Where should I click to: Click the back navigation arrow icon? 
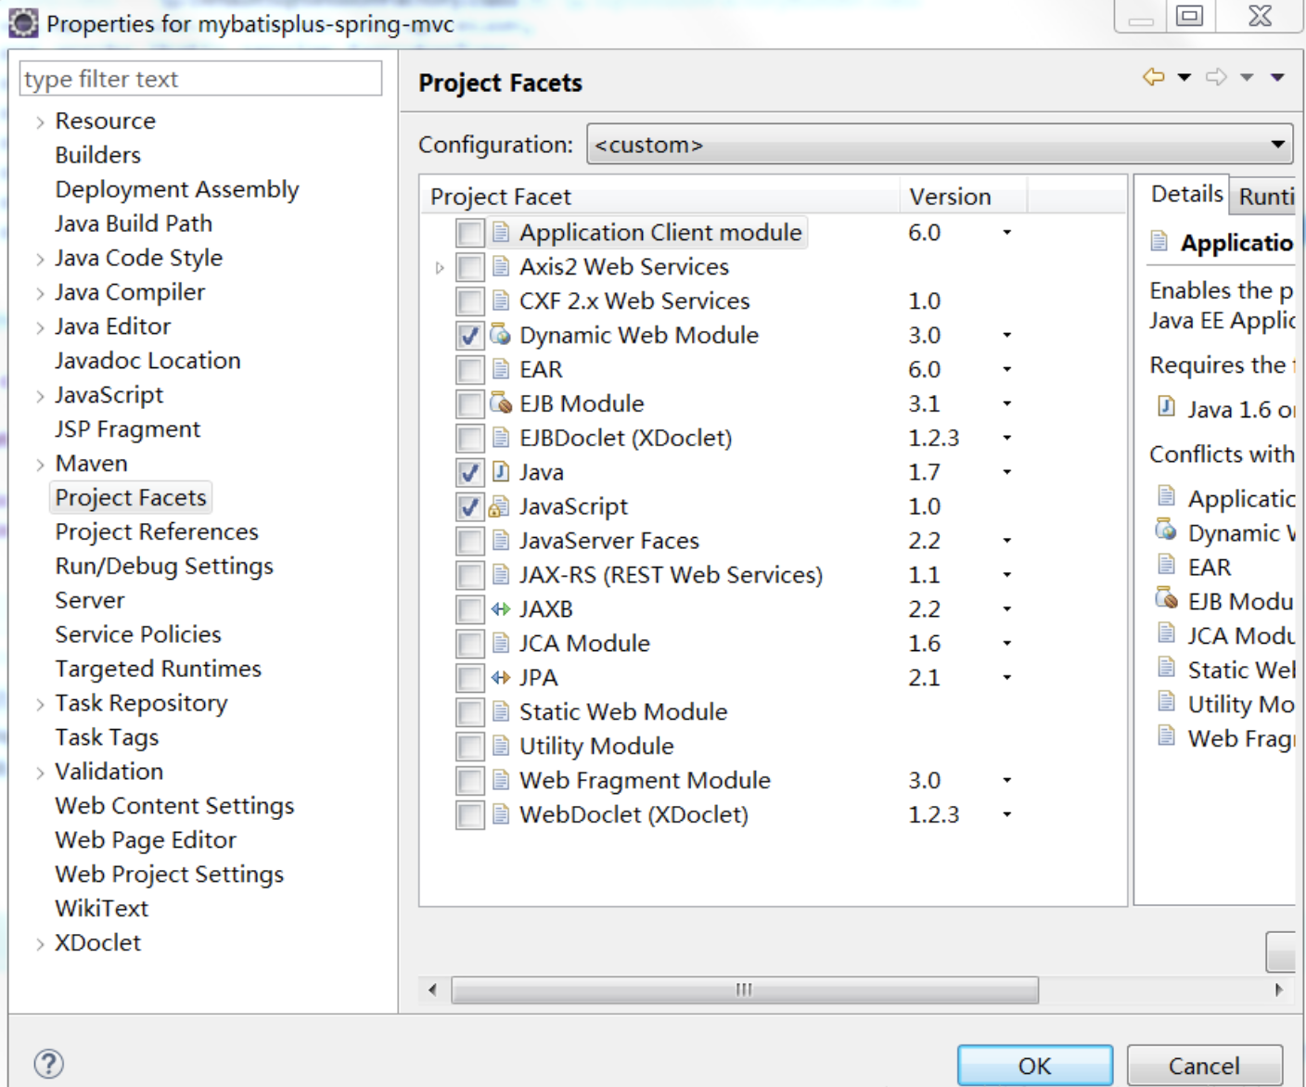pos(1154,77)
